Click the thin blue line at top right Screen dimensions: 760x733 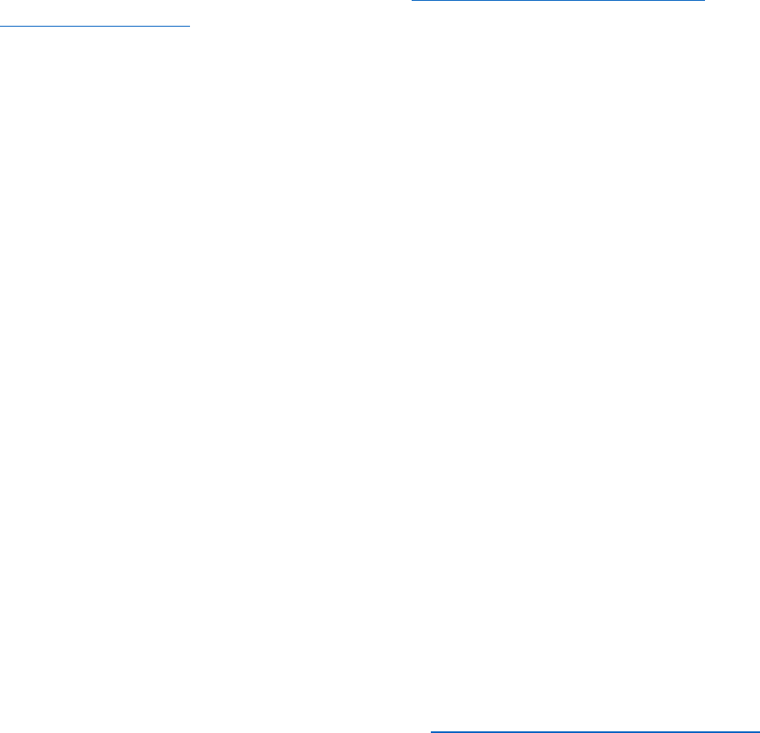click(x=557, y=1)
